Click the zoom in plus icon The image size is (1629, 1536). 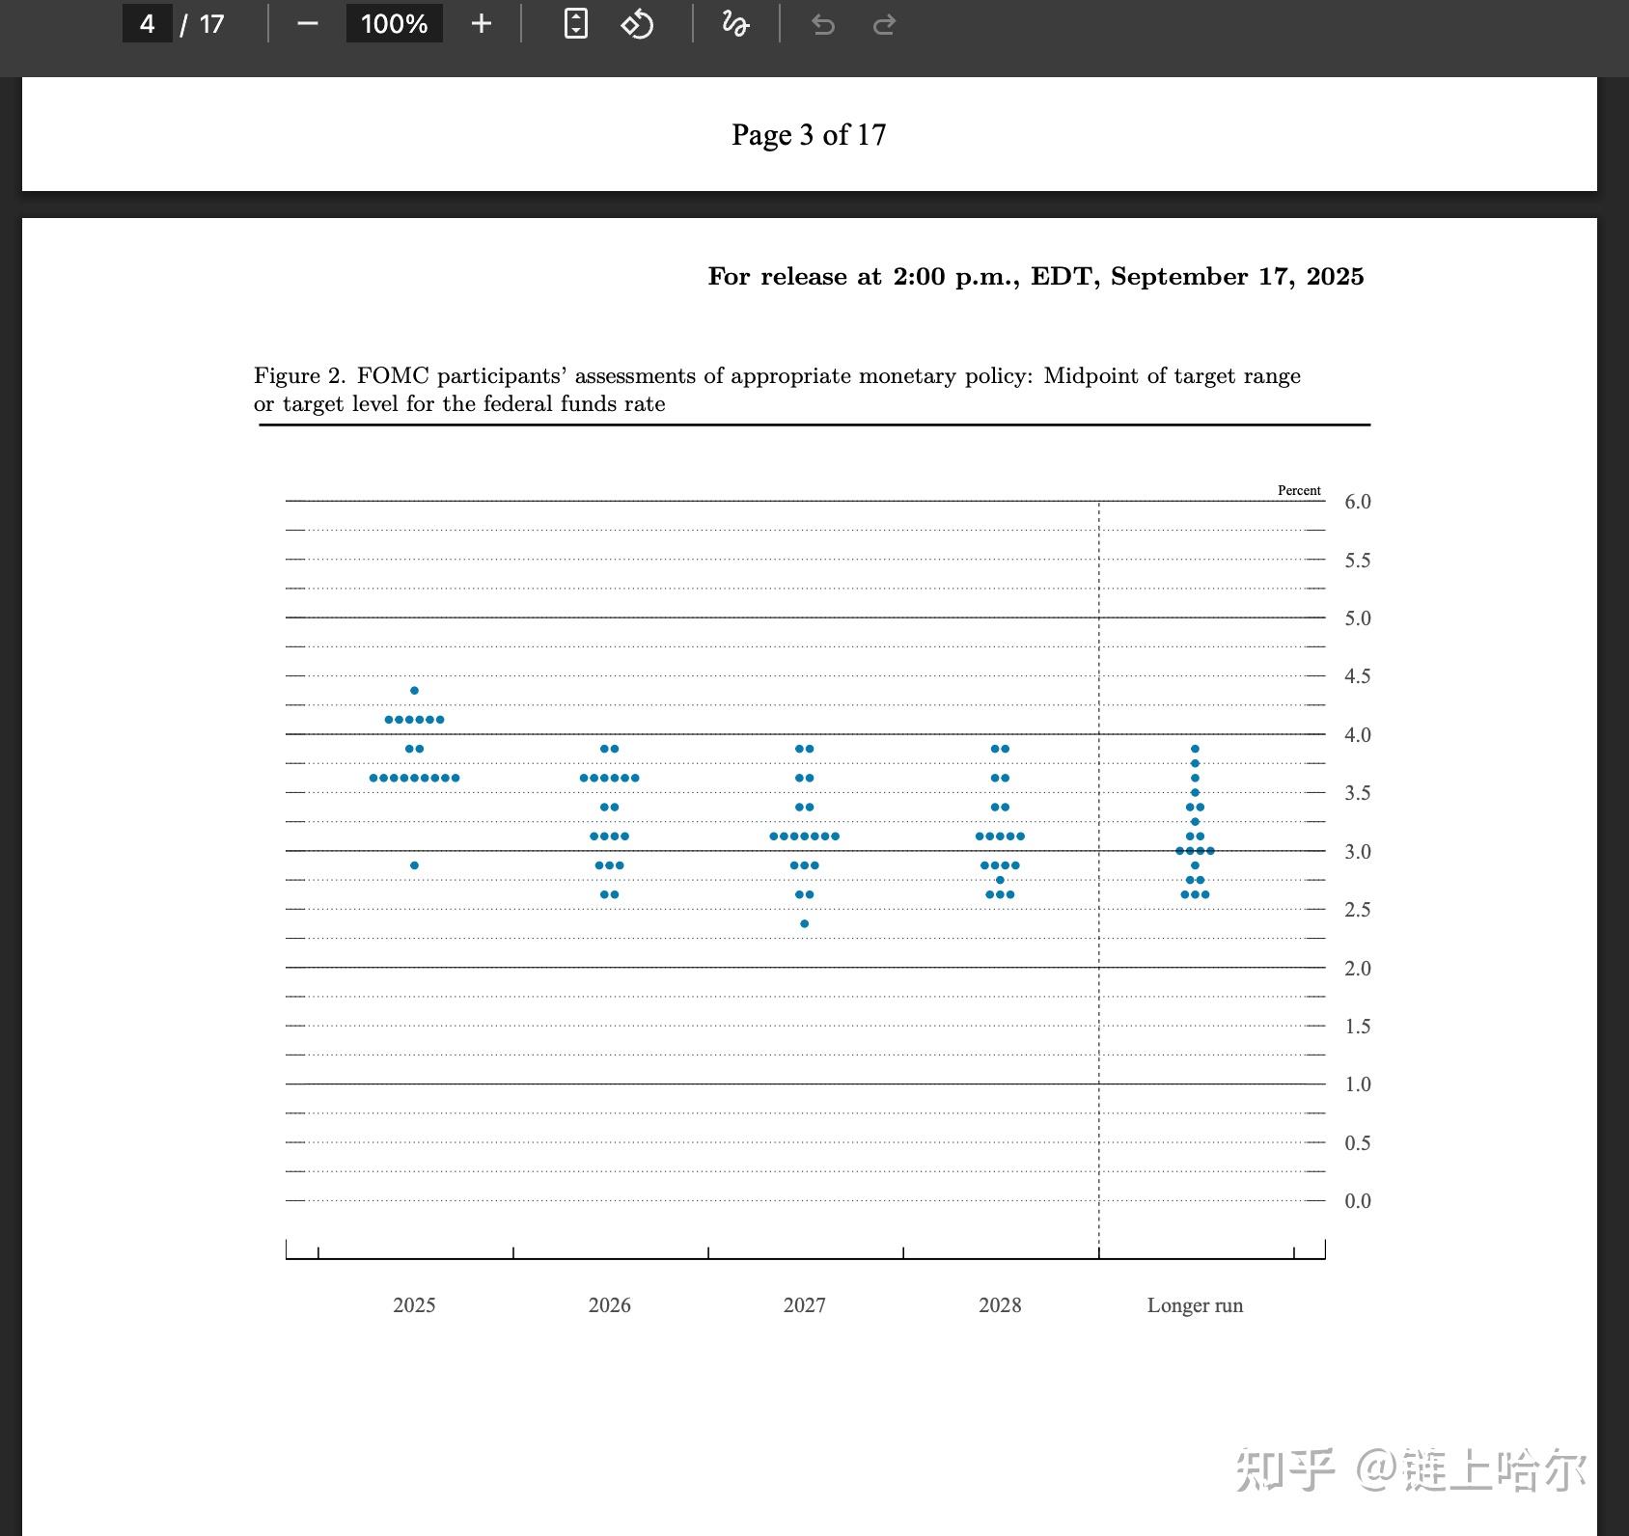[482, 24]
